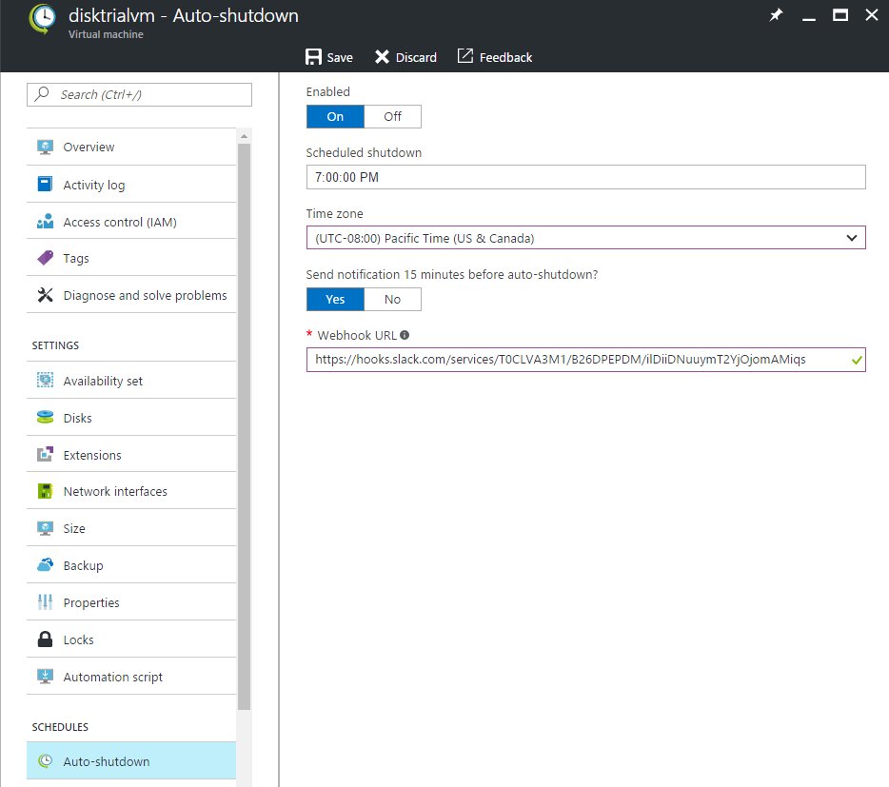The height and width of the screenshot is (787, 889).
Task: Go to Access control (IAM)
Action: pos(131,222)
